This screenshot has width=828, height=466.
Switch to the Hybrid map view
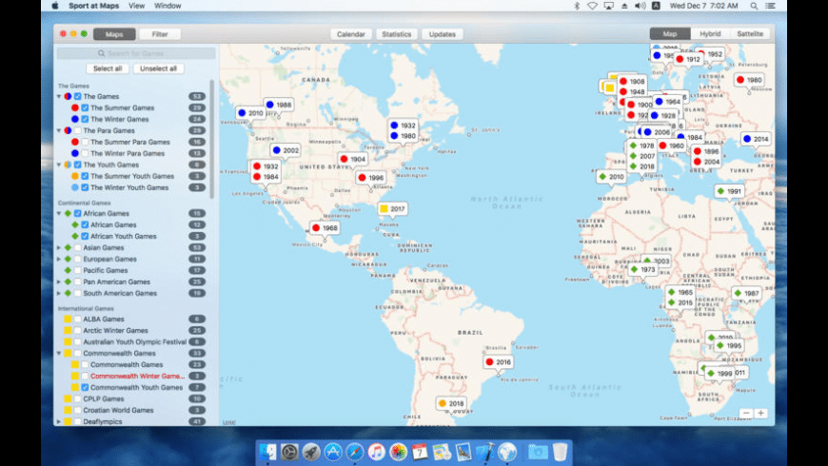(x=710, y=34)
